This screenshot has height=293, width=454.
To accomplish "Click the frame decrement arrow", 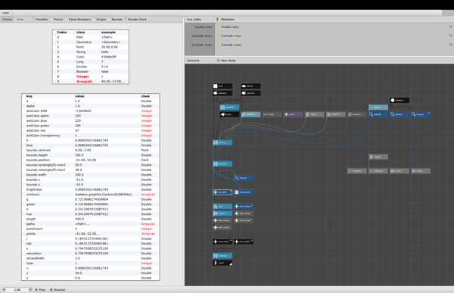I will click(4, 289).
